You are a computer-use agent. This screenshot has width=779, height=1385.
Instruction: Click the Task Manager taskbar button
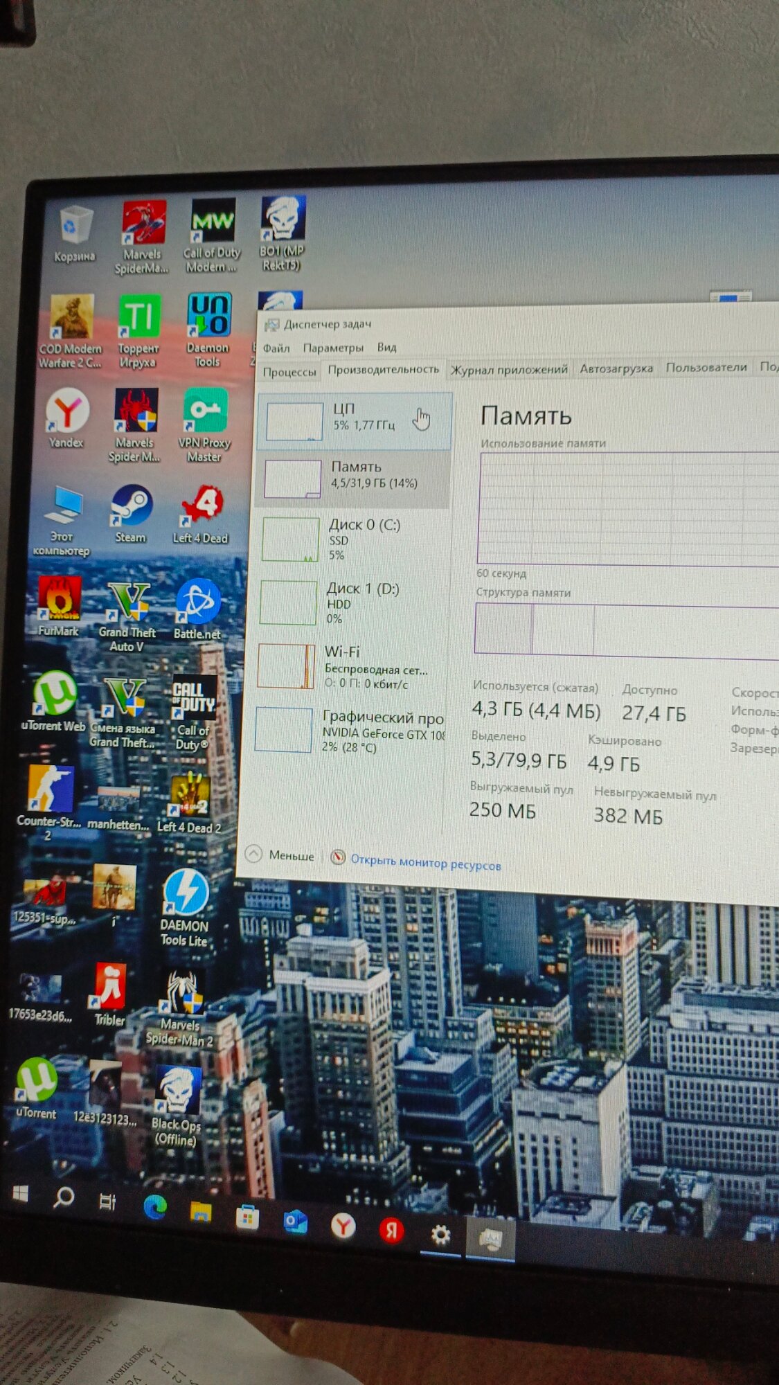490,1240
